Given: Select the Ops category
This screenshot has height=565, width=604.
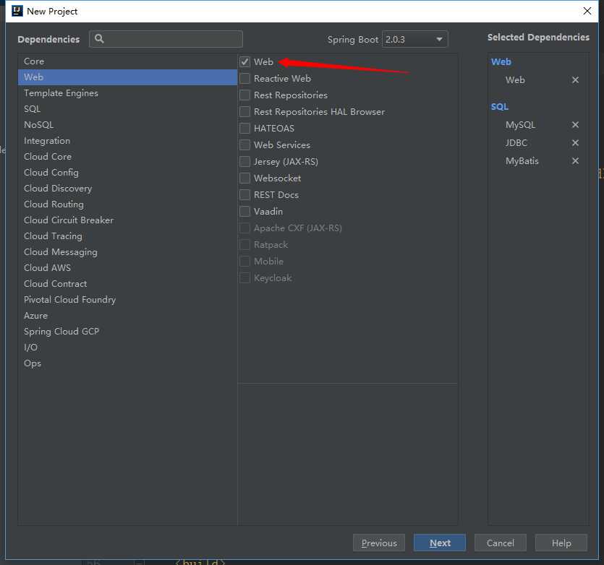Looking at the screenshot, I should [127, 363].
